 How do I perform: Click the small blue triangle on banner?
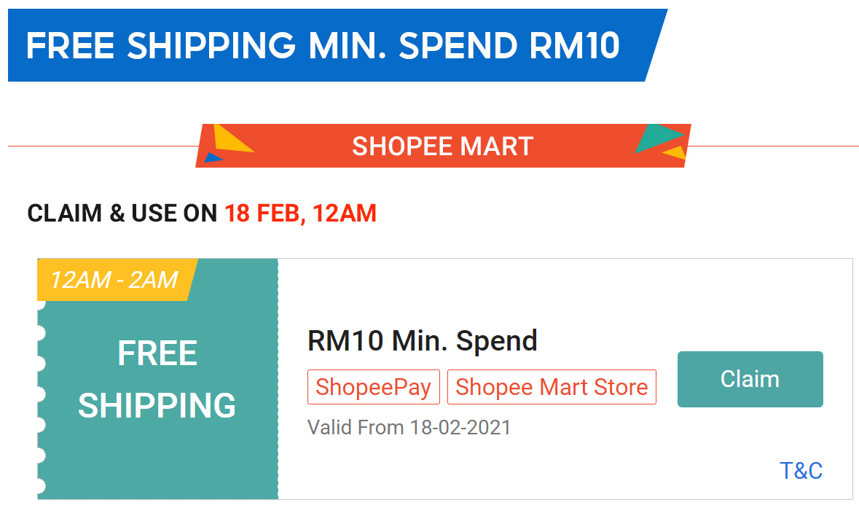pos(213,157)
